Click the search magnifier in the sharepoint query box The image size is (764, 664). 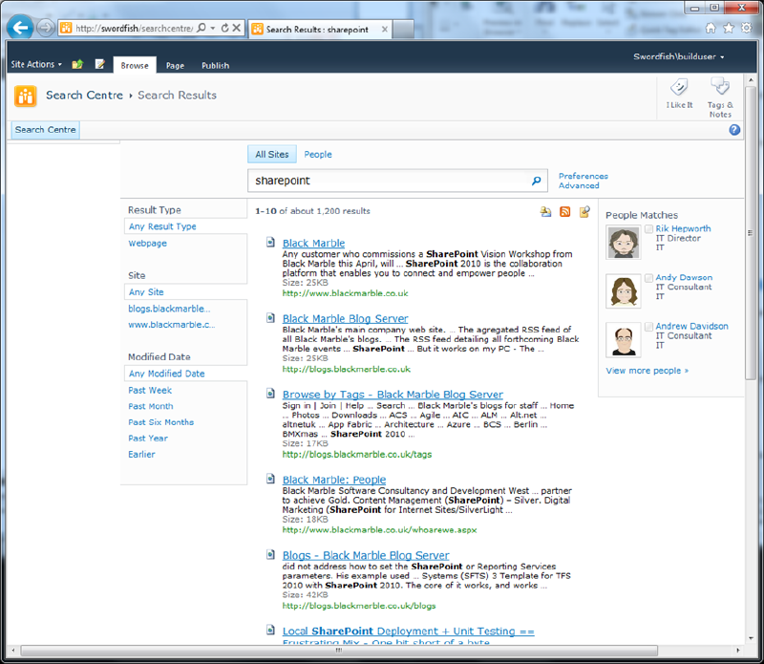(x=536, y=181)
